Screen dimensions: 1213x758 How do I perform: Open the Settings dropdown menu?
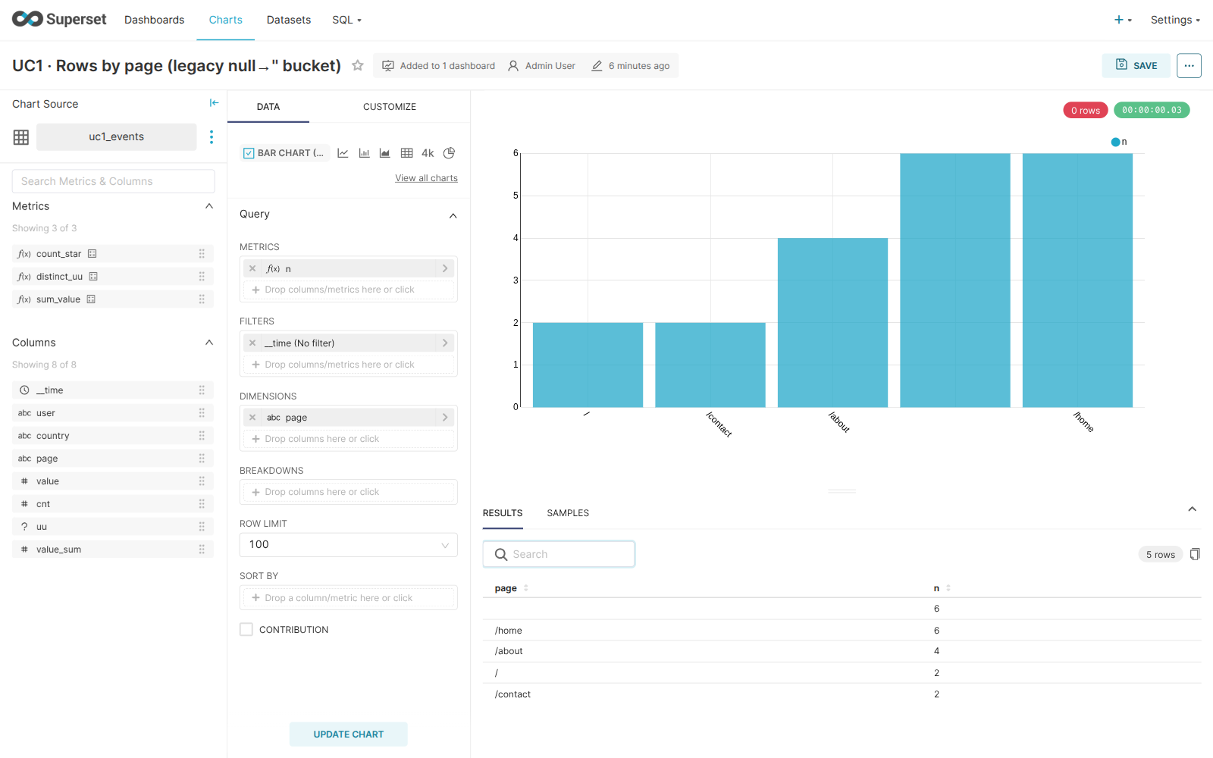coord(1175,20)
